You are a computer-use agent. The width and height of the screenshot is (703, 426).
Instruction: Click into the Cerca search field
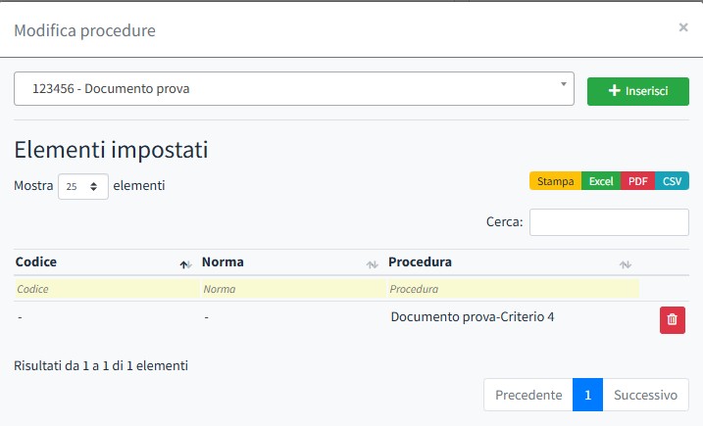(609, 222)
